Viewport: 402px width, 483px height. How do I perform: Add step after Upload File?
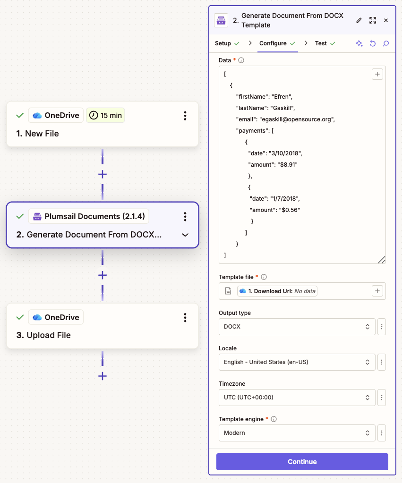[103, 376]
